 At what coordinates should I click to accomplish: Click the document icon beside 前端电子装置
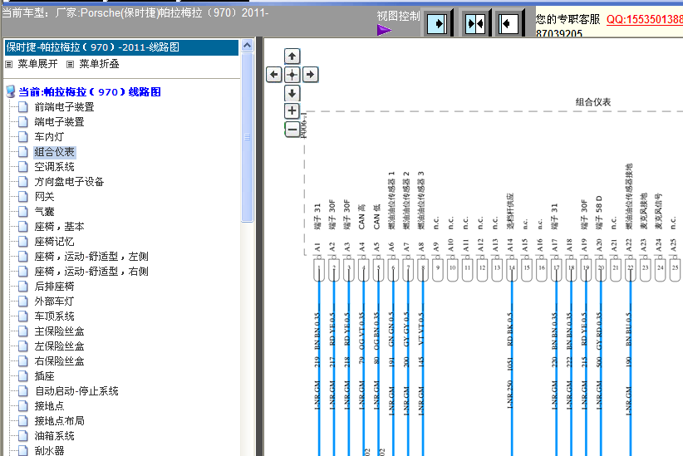(x=23, y=107)
